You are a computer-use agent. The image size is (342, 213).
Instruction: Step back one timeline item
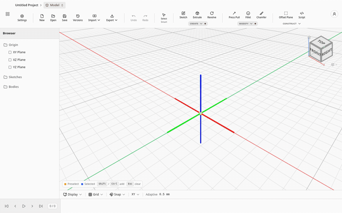[15, 206]
